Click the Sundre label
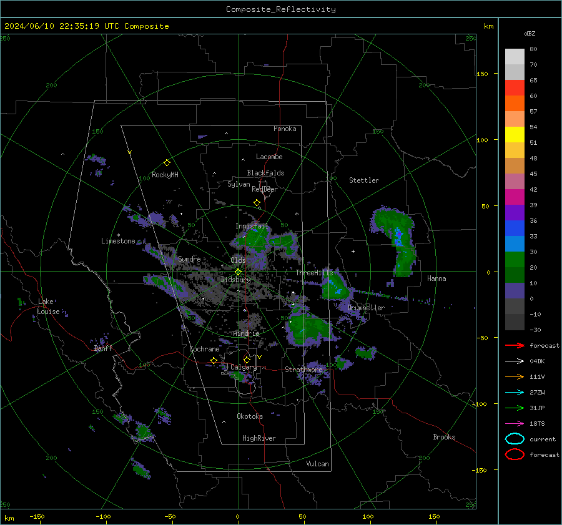This screenshot has height=525, width=562. click(189, 258)
